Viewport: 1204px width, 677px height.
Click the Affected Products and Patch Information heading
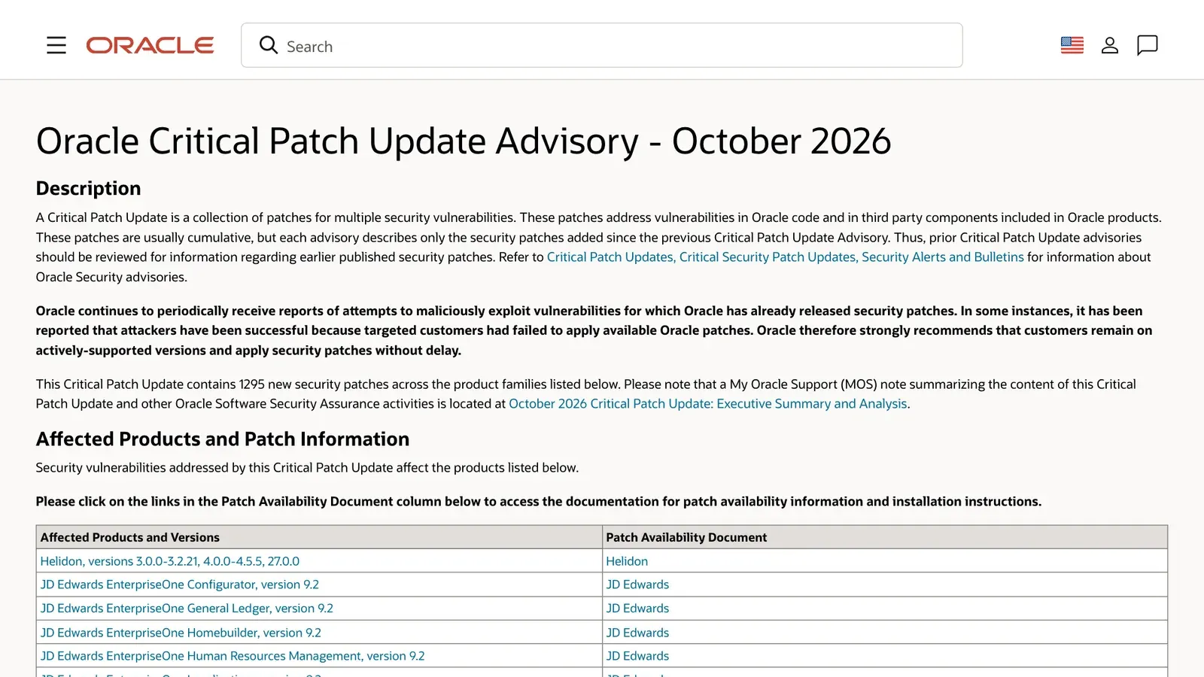point(223,439)
